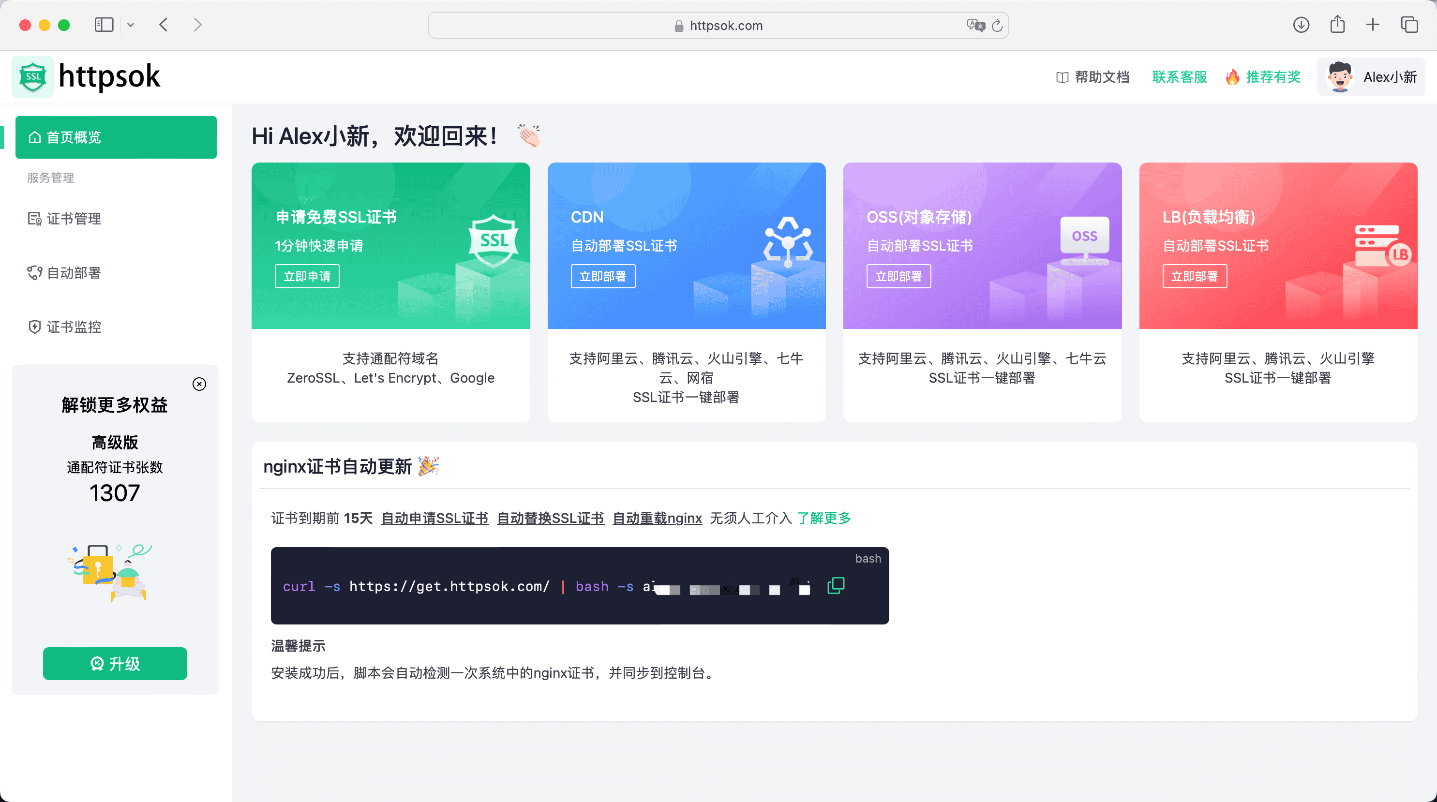Copy the bash install command
This screenshot has height=802, width=1437.
[835, 586]
